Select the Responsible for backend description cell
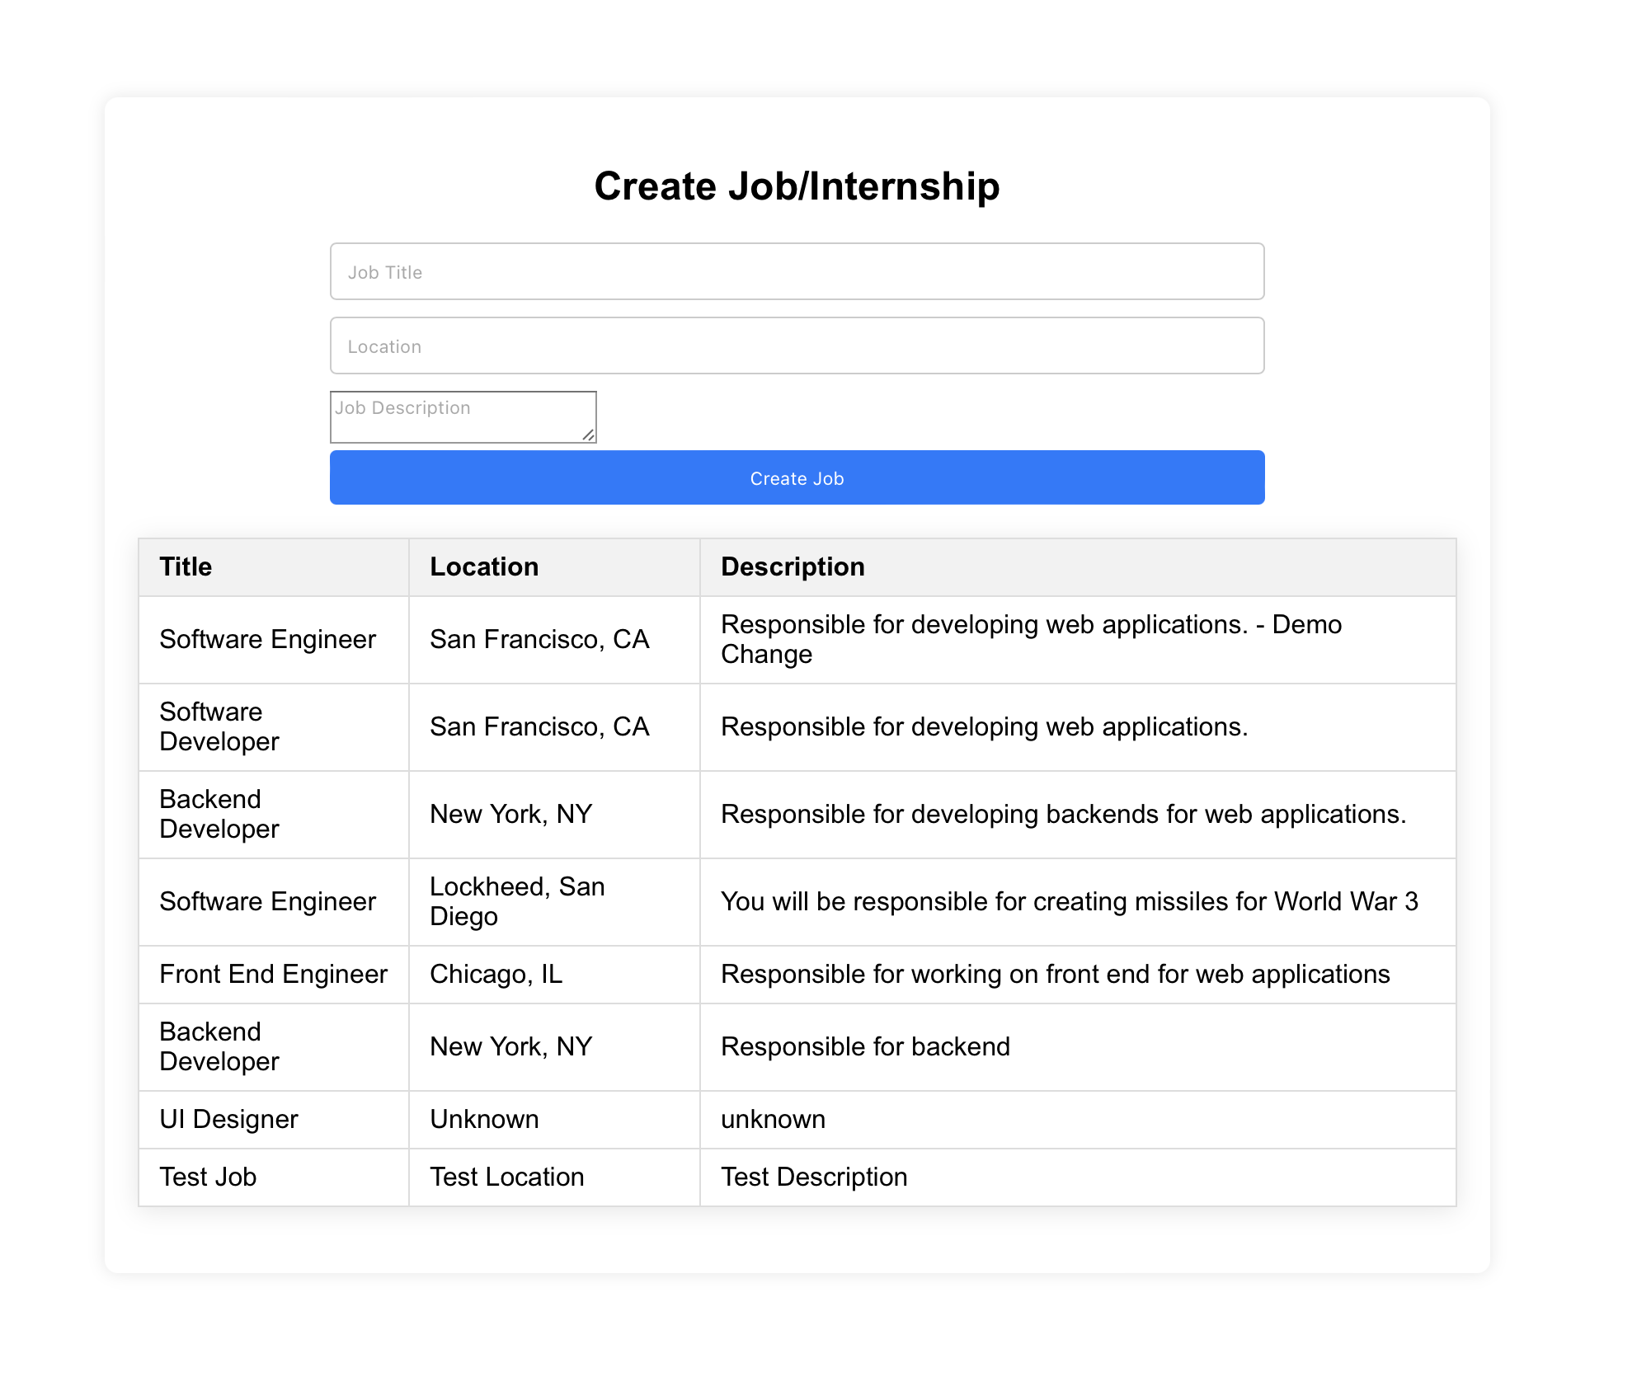 (1078, 1047)
